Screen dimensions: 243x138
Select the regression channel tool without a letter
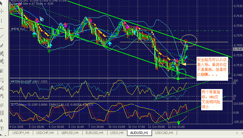2,46
